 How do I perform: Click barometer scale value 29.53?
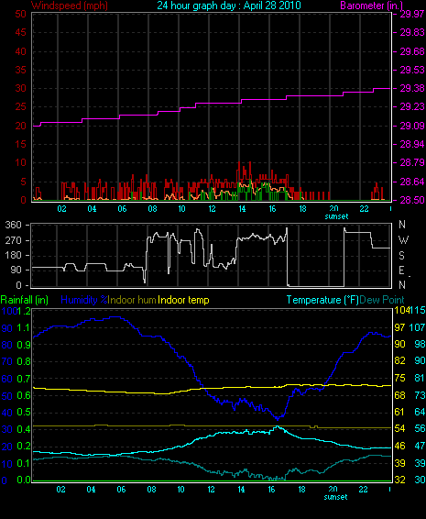pyautogui.click(x=412, y=70)
